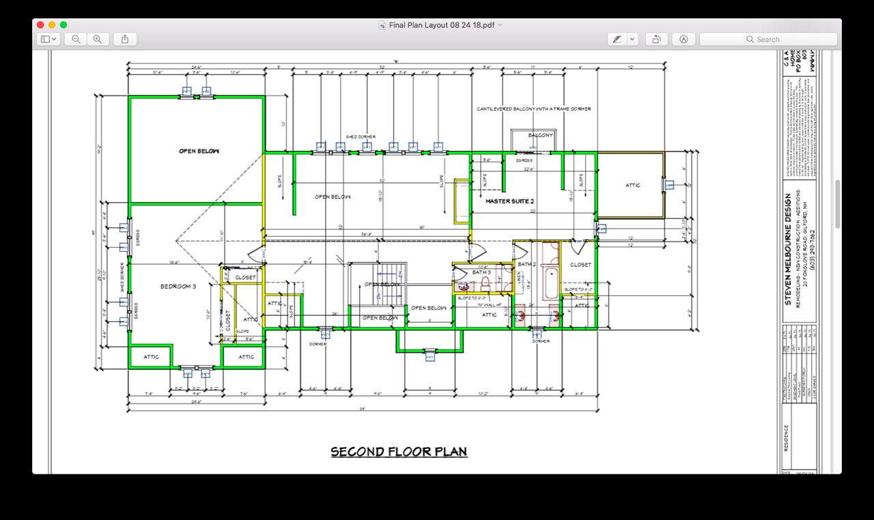Expand the highlight color dropdown arrow
The image size is (874, 520).
632,39
